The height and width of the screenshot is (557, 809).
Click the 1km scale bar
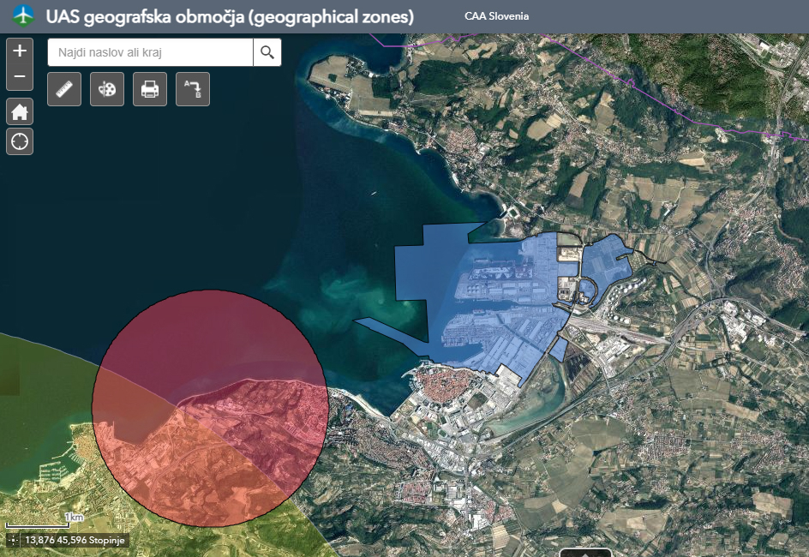(x=45, y=521)
